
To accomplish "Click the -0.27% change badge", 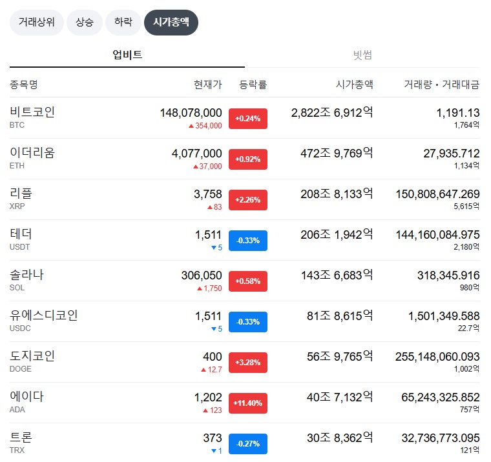I will pyautogui.click(x=248, y=444).
